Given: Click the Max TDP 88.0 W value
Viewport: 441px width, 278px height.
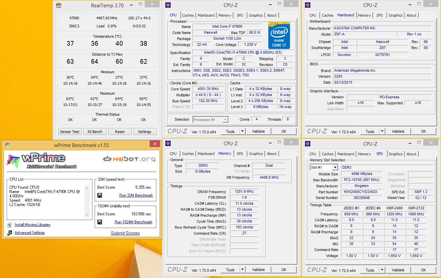Looking at the screenshot, I should coord(255,33).
